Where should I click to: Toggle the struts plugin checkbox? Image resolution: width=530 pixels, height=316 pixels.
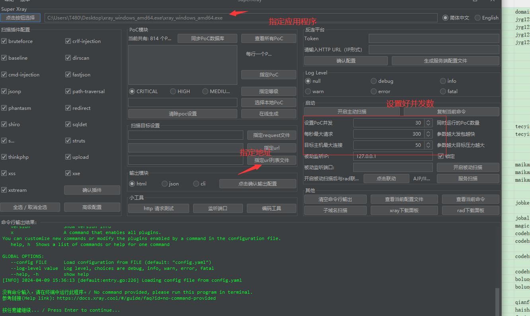point(68,140)
